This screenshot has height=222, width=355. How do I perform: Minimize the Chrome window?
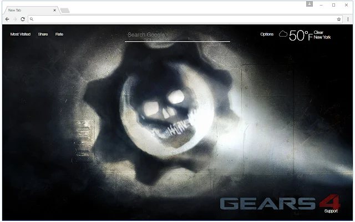pyautogui.click(x=321, y=5)
